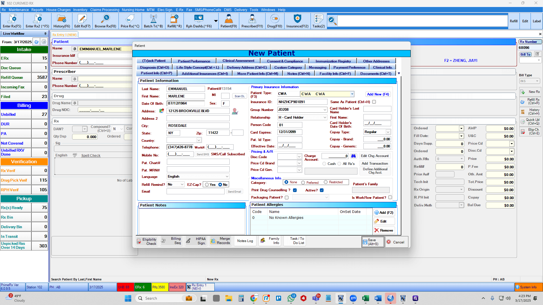Open History (F6) toolbar icon

coord(62,21)
